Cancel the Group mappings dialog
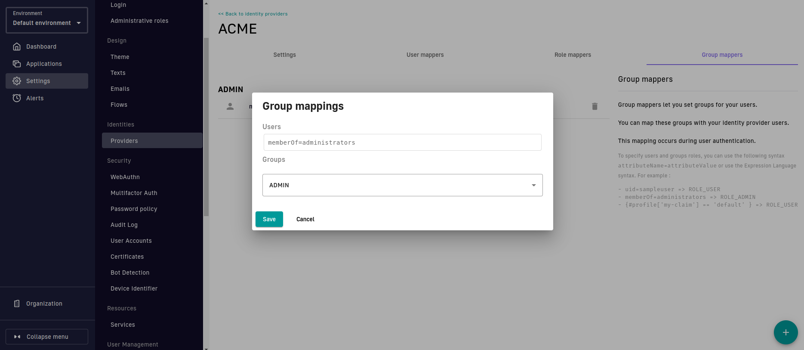 point(305,219)
